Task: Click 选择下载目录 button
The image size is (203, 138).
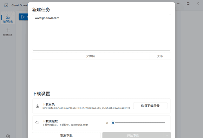Action: point(150,106)
